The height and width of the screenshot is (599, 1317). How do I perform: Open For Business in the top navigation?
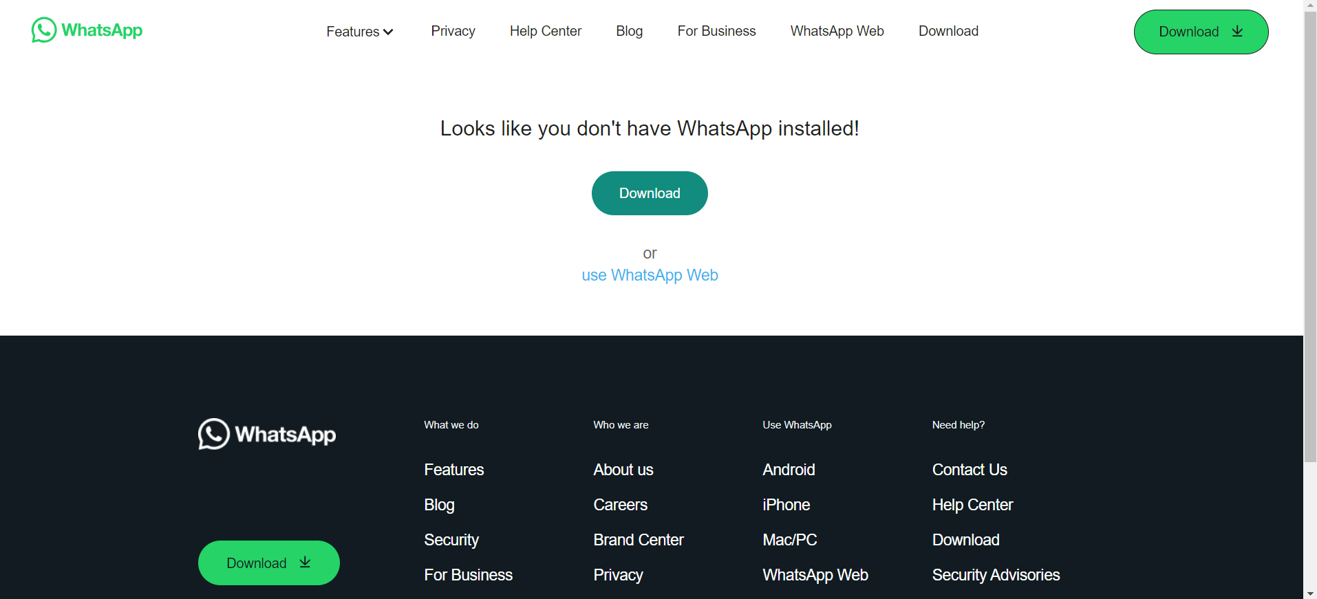point(716,31)
